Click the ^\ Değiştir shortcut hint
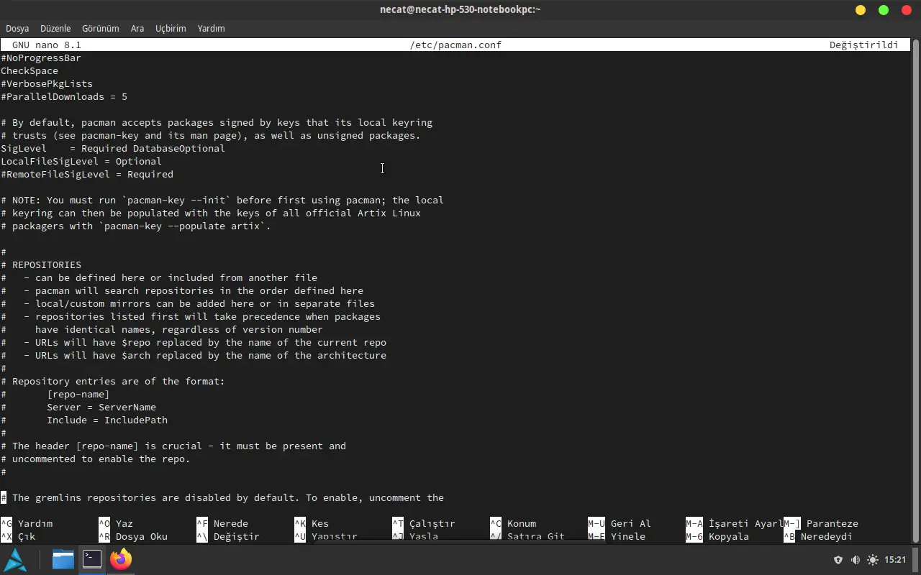The height and width of the screenshot is (575, 921). click(228, 537)
